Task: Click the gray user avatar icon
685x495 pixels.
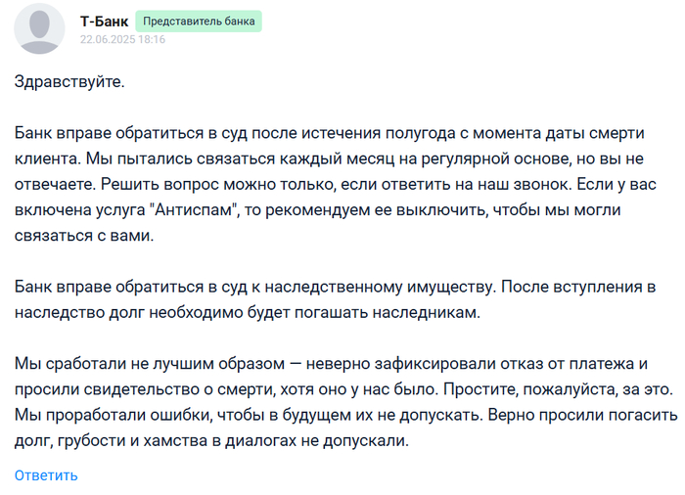Action: pos(39,28)
